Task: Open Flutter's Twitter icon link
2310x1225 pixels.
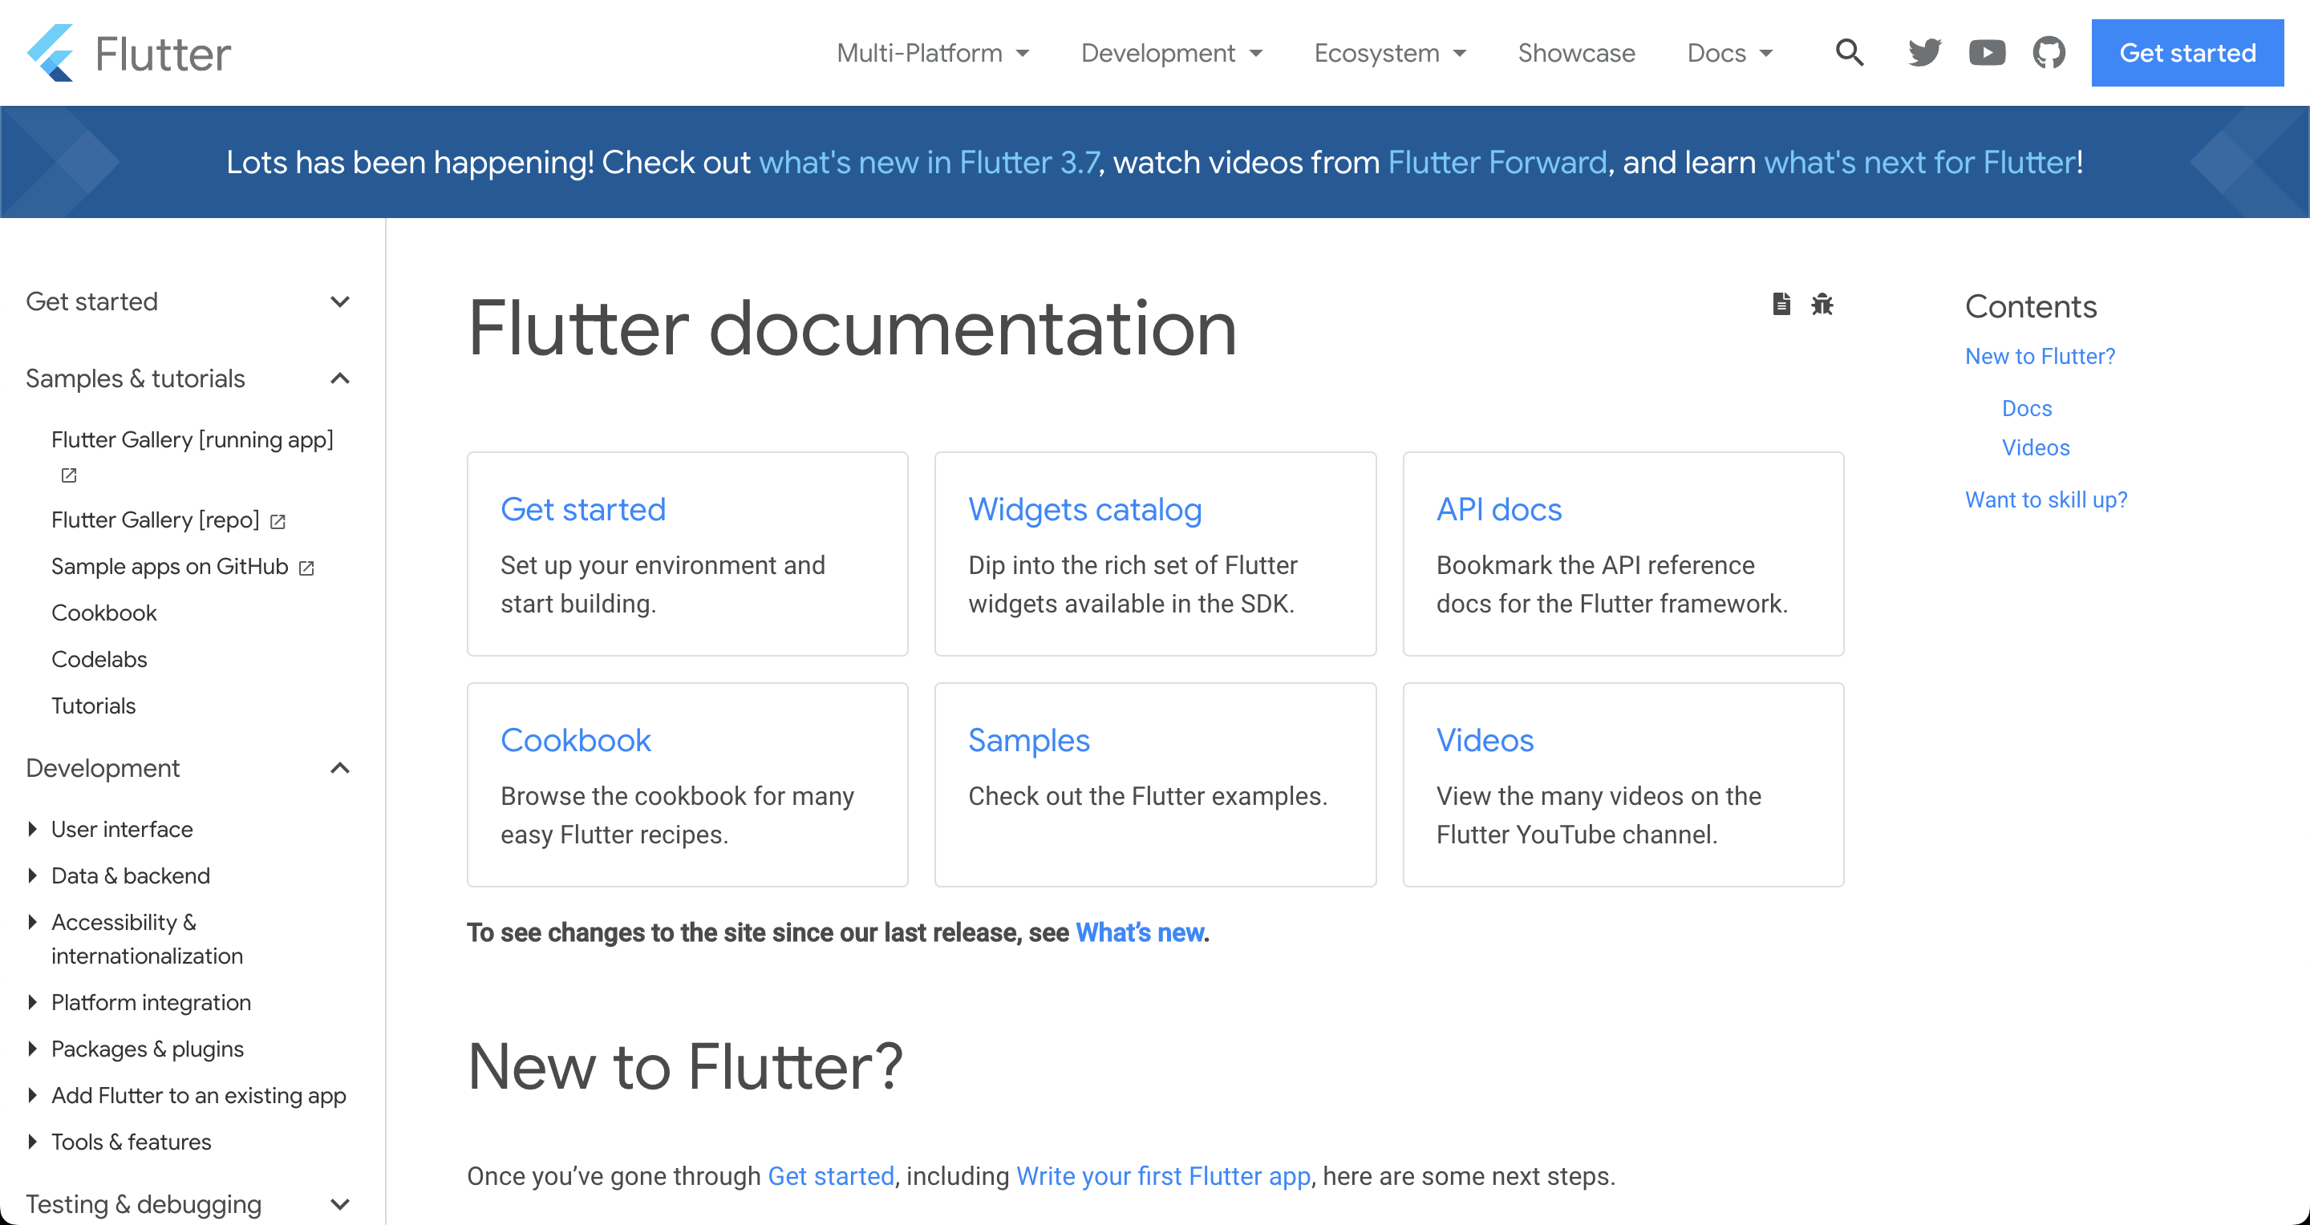Action: pyautogui.click(x=1923, y=53)
